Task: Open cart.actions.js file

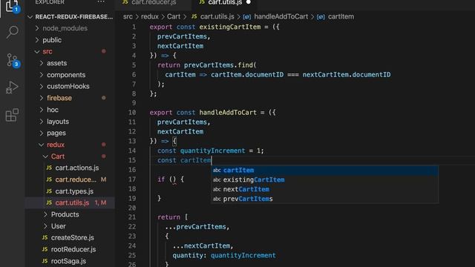Action: coord(77,168)
